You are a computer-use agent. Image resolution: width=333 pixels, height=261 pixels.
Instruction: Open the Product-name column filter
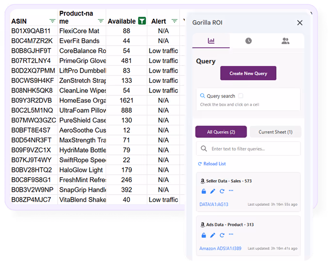pyautogui.click(x=101, y=21)
